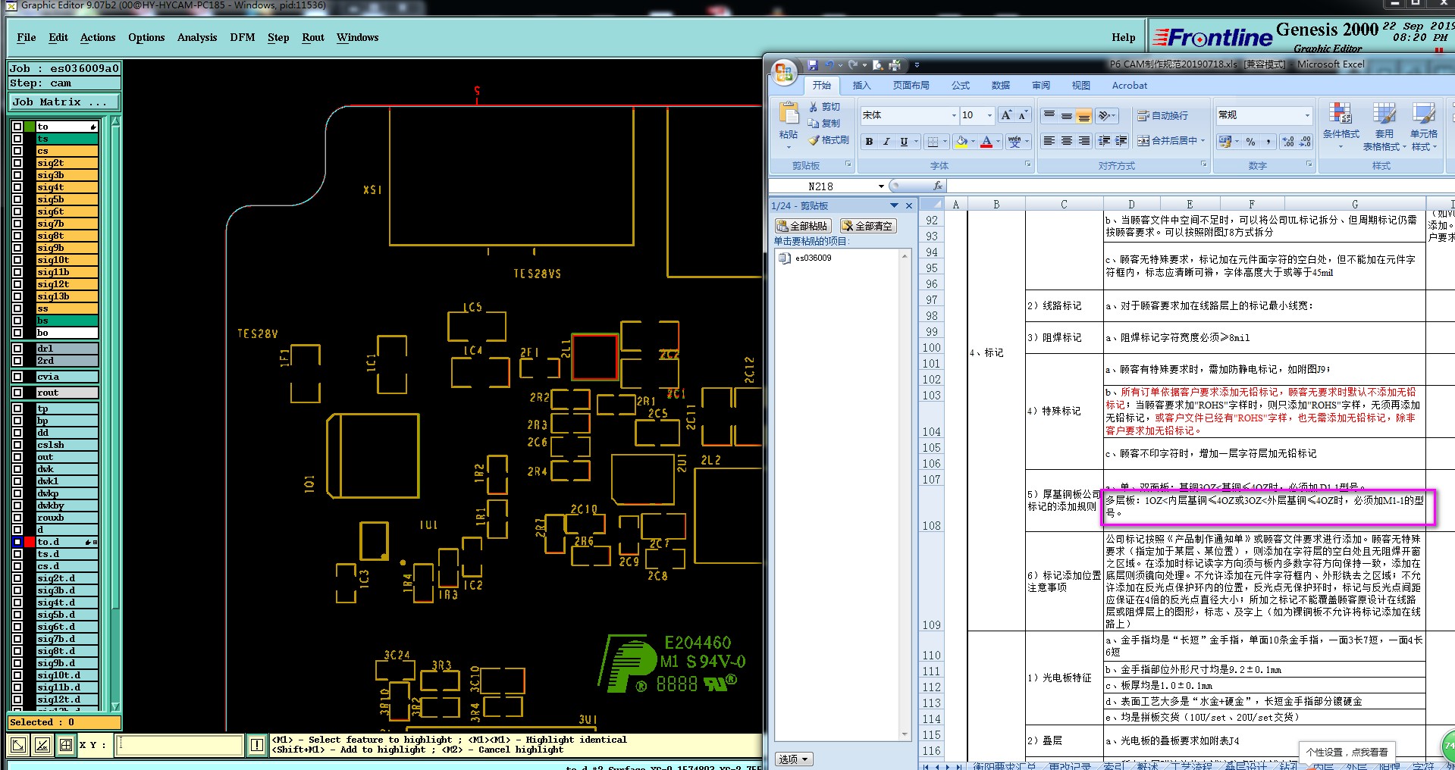
Task: Click the Decrease Font Size icon
Action: coord(1023,115)
